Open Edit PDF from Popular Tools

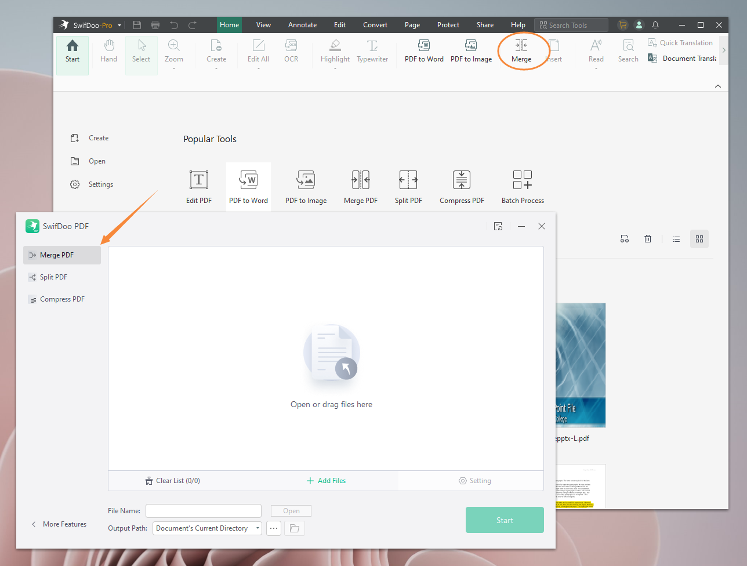point(199,187)
